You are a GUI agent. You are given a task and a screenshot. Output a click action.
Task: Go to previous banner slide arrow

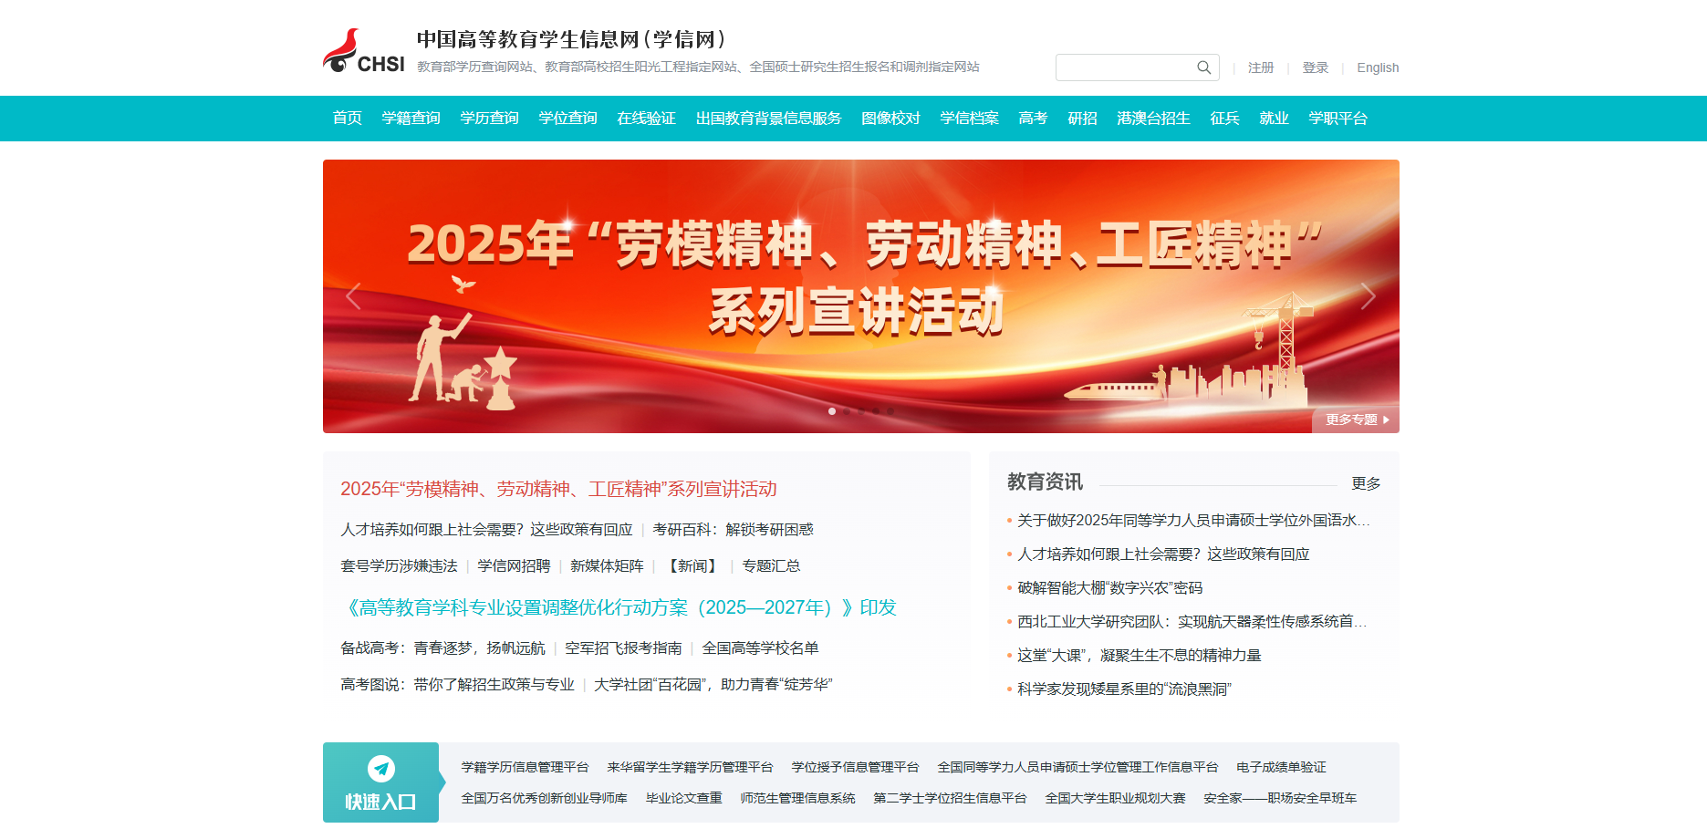click(354, 295)
